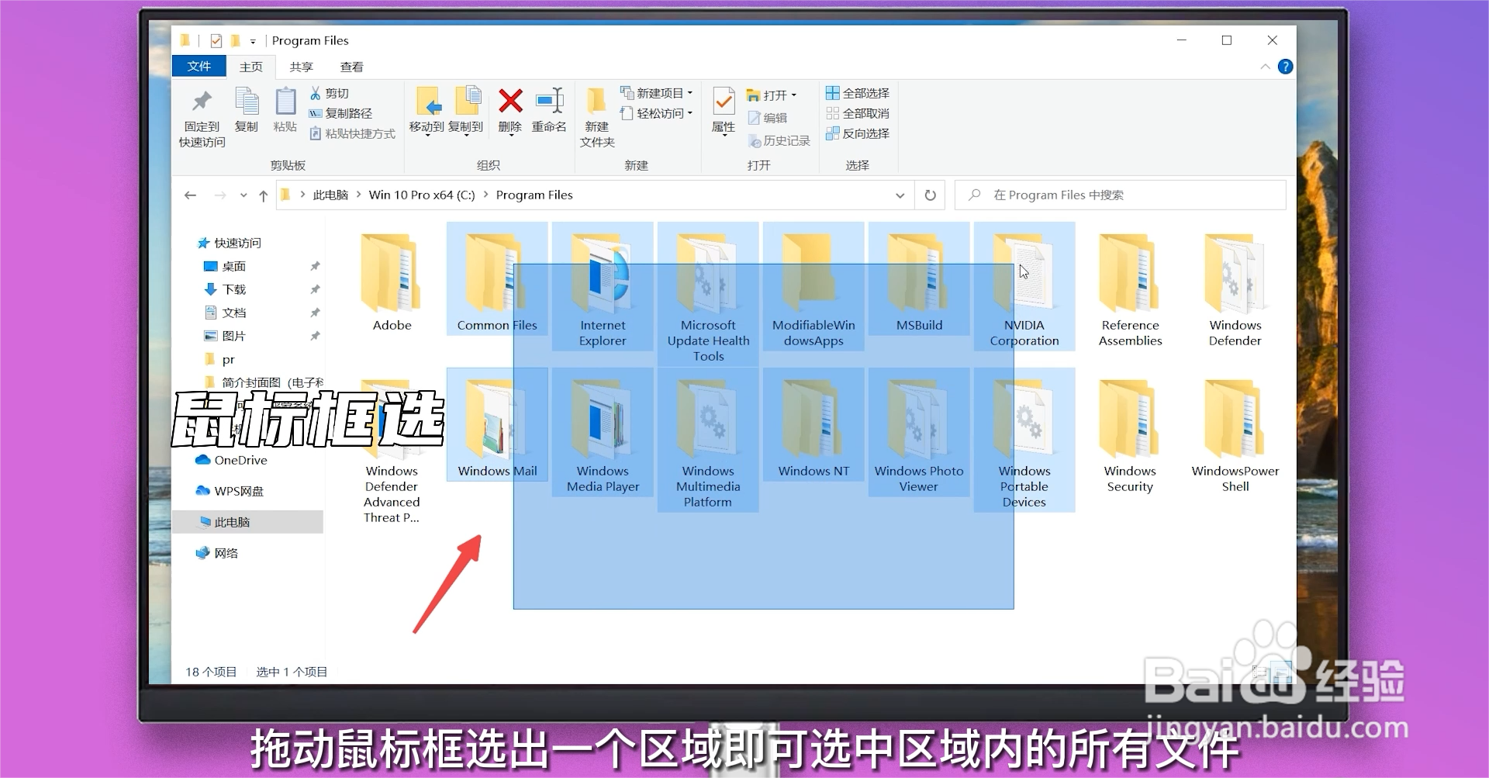Click the History option
The image size is (1489, 778).
(779, 141)
